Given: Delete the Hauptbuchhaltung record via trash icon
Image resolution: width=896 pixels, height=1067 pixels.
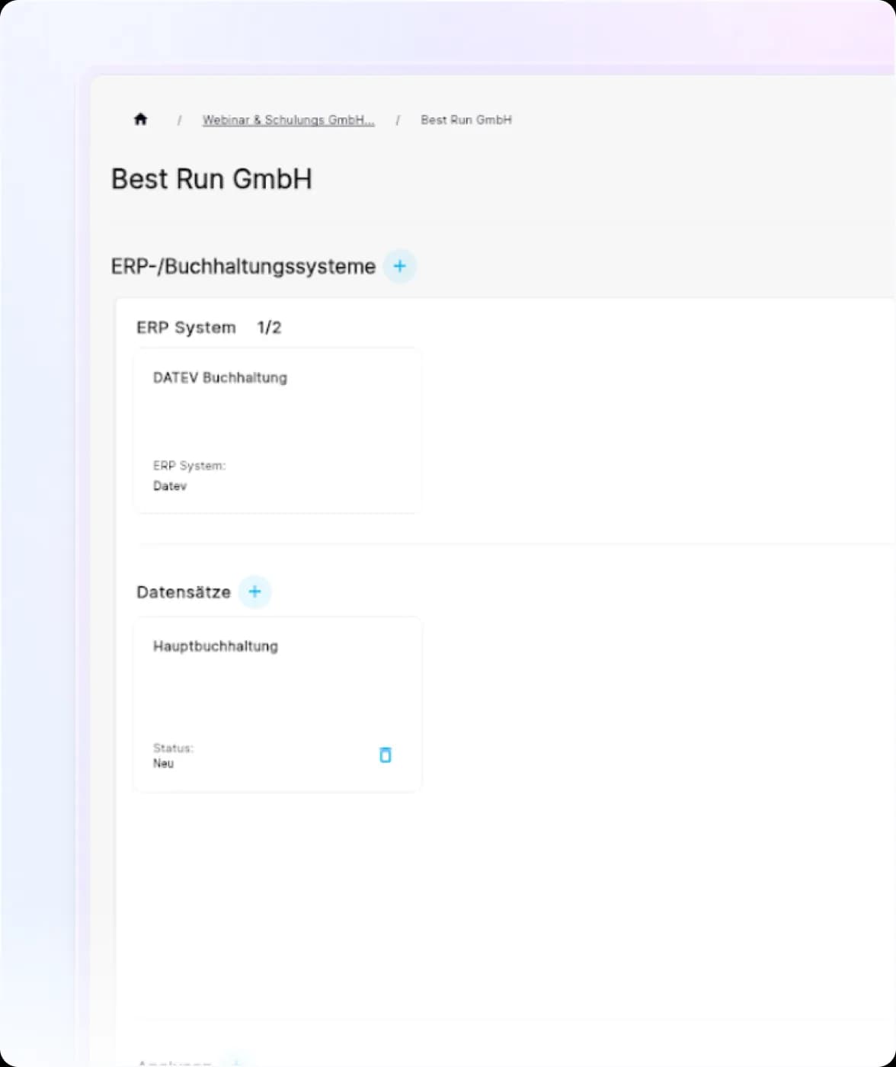Looking at the screenshot, I should pyautogui.click(x=386, y=755).
